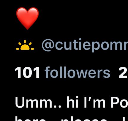Click the gray word followers
The image size is (128, 121).
click(78, 72)
